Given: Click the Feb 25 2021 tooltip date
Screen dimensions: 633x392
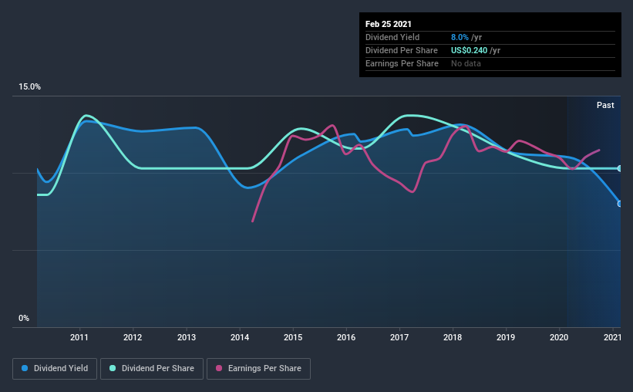Looking at the screenshot, I should pyautogui.click(x=389, y=24).
